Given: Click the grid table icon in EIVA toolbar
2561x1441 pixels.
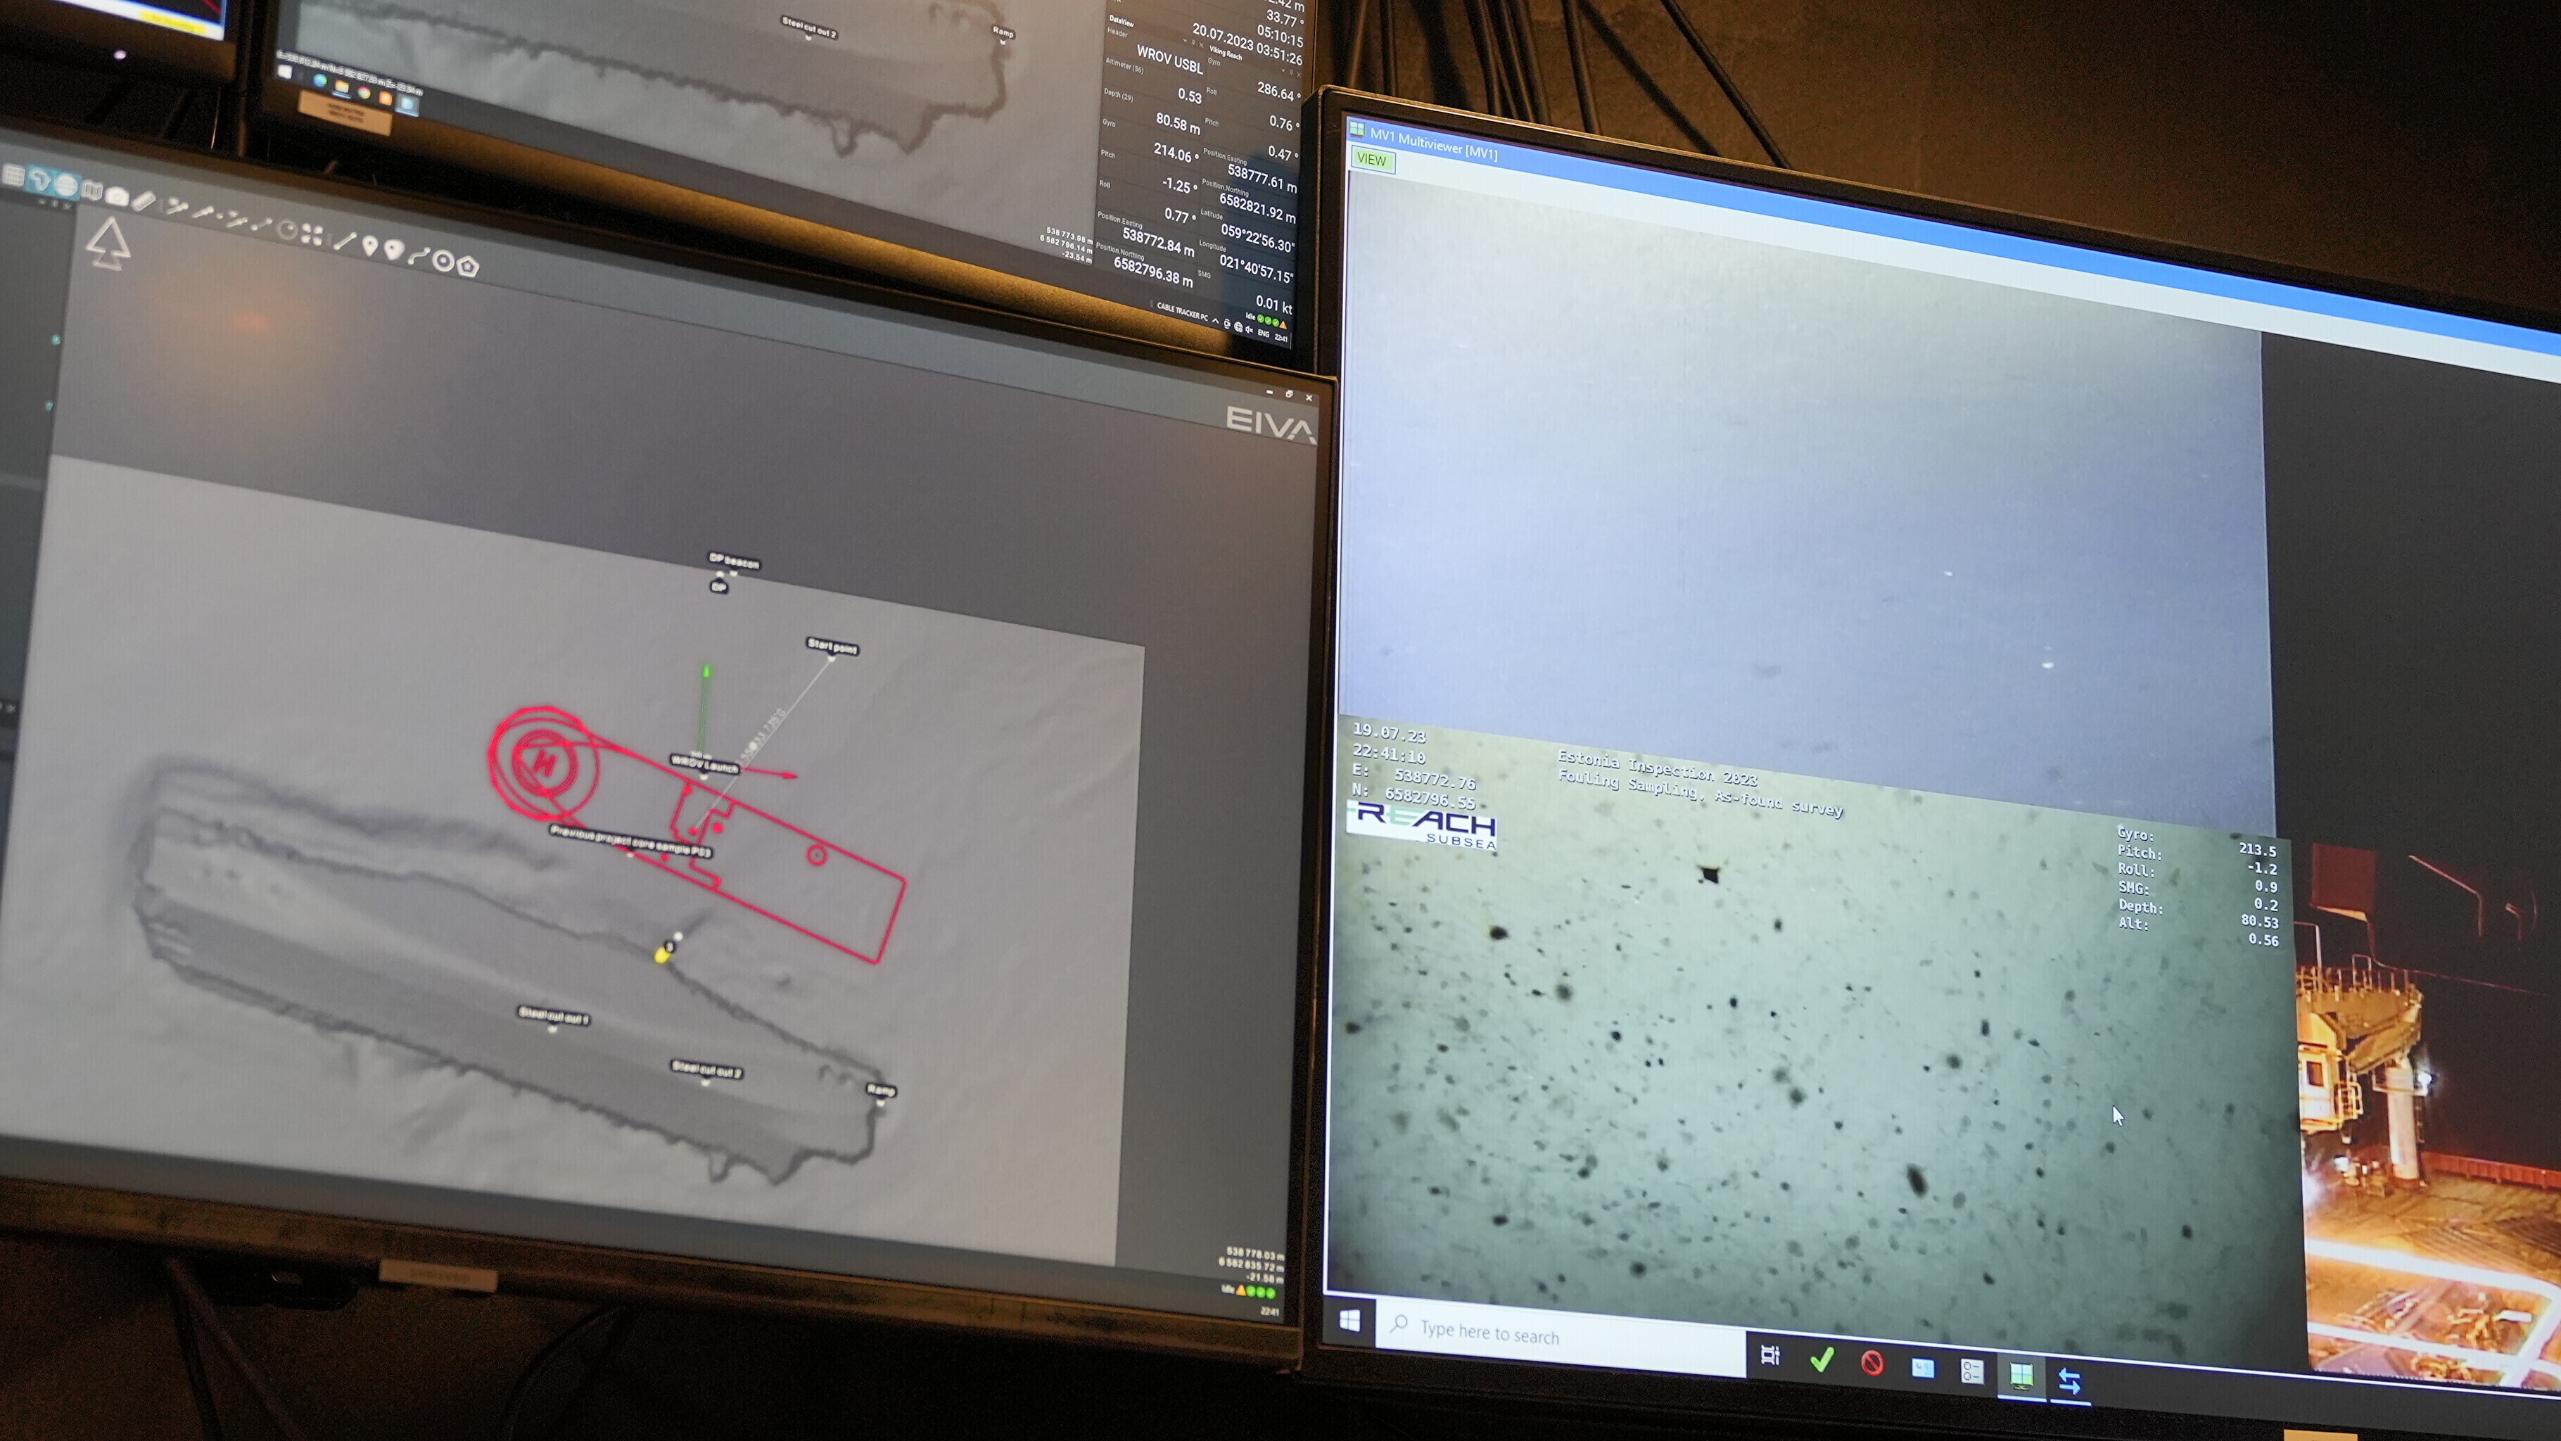Looking at the screenshot, I should [x=14, y=176].
